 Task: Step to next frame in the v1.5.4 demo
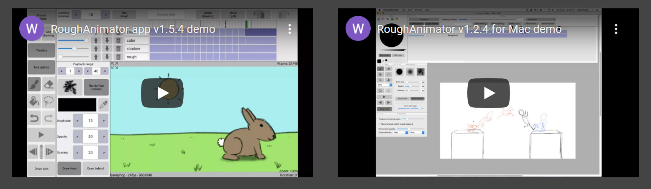point(49,151)
